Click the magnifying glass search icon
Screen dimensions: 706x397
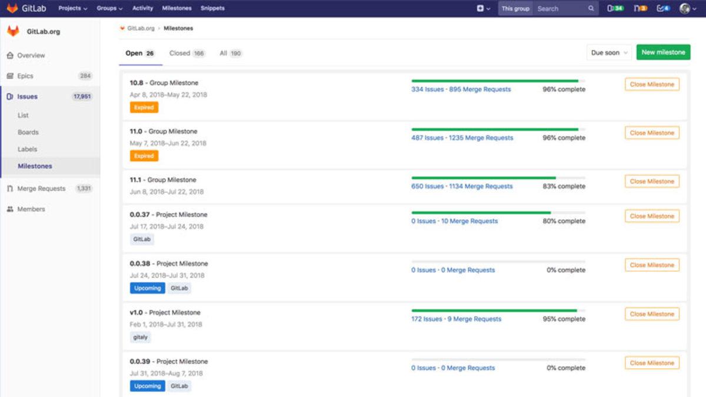coord(591,8)
